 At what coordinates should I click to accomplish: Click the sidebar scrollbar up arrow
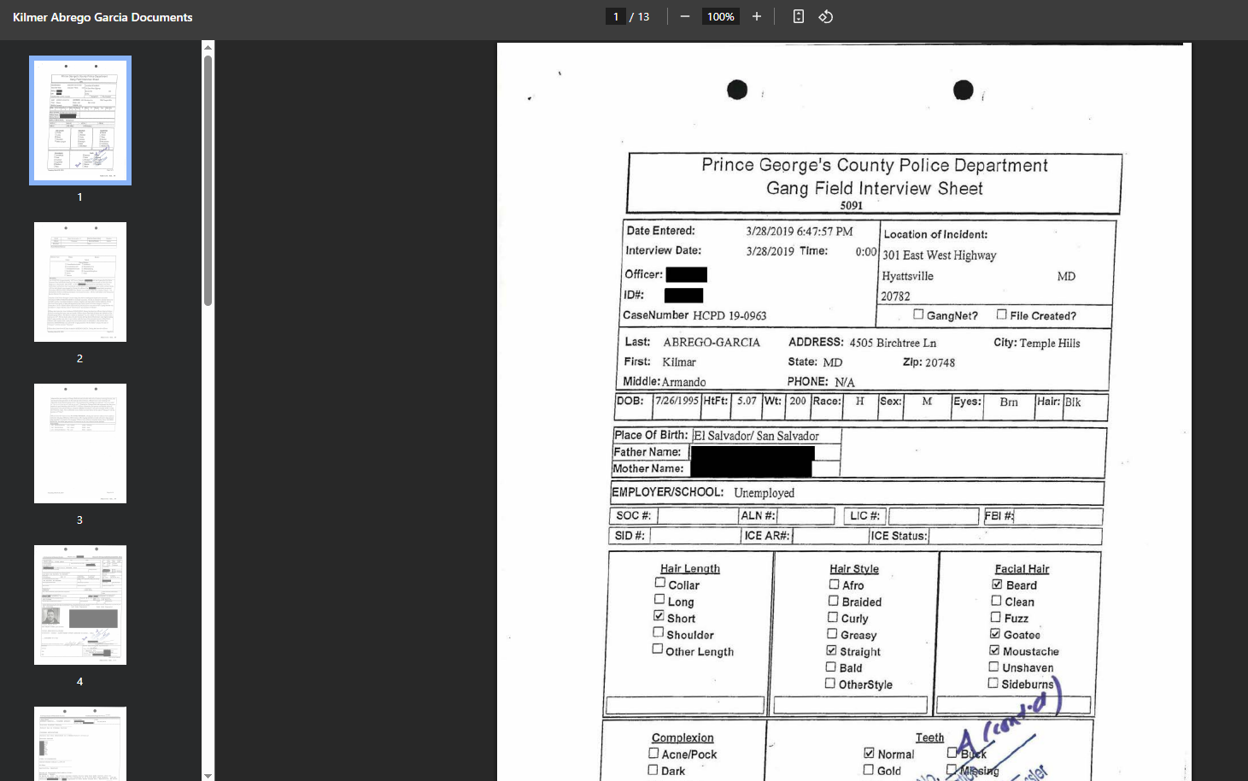click(x=208, y=47)
